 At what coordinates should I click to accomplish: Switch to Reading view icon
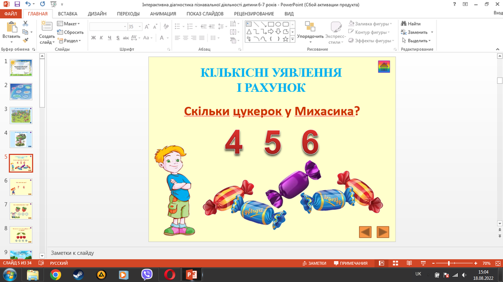click(409, 263)
